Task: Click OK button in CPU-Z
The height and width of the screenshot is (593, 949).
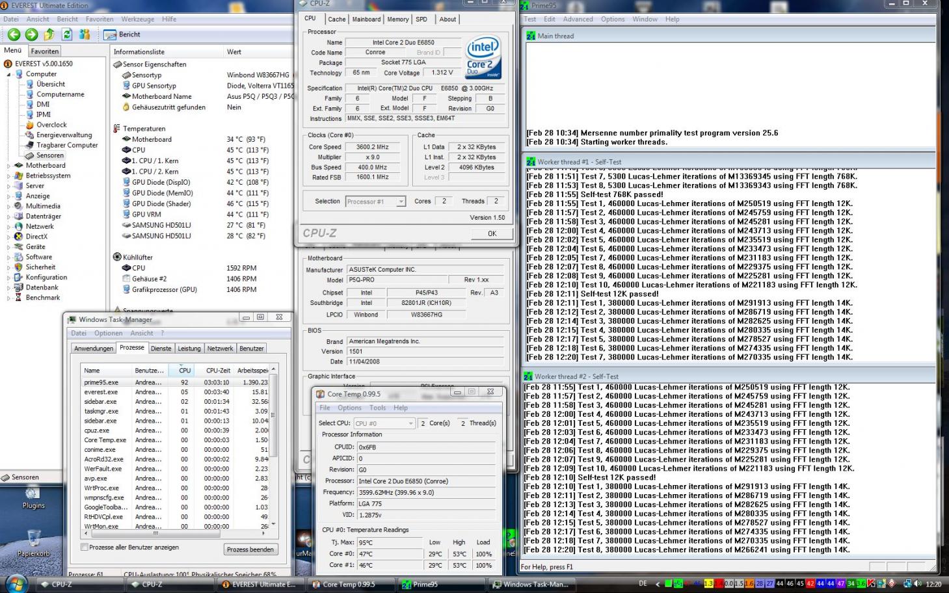Action: 492,233
